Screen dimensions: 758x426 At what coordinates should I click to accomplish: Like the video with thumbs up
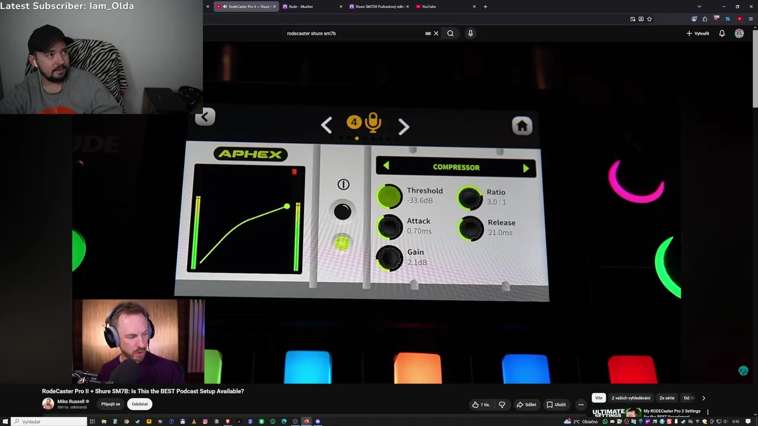pos(481,405)
